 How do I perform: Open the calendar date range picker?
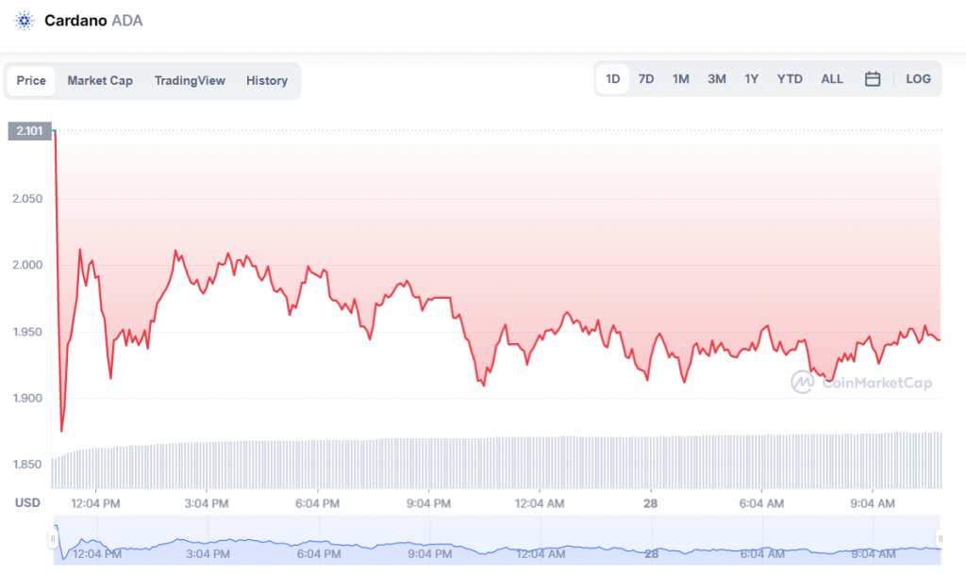872,79
